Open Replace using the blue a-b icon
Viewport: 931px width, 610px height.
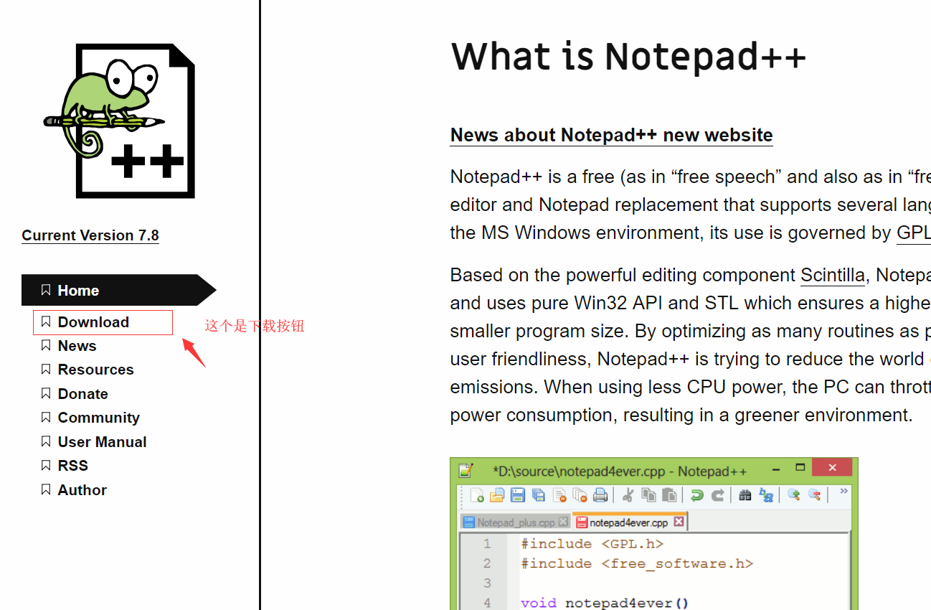[x=767, y=494]
